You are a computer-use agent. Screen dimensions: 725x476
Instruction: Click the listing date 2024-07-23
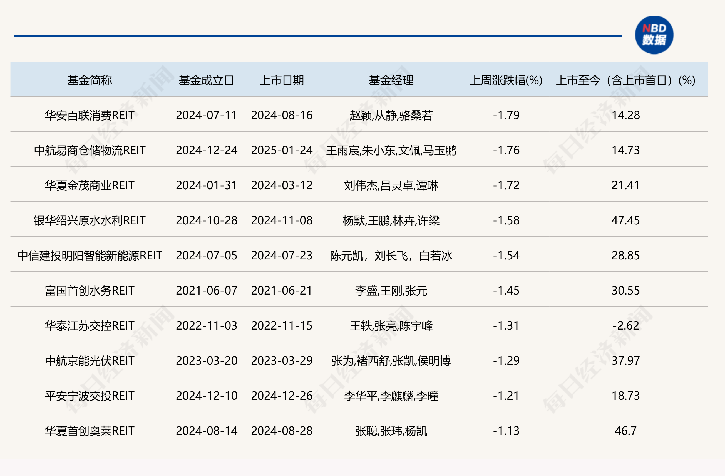point(282,256)
